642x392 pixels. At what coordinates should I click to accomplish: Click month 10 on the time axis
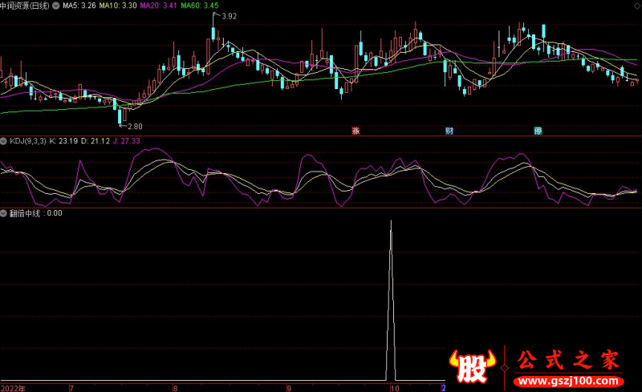pyautogui.click(x=394, y=387)
